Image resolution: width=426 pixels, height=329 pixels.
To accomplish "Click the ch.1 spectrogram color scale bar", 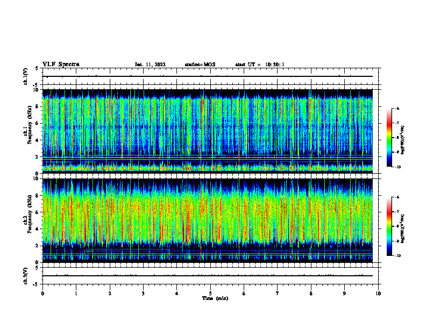I will click(x=389, y=138).
